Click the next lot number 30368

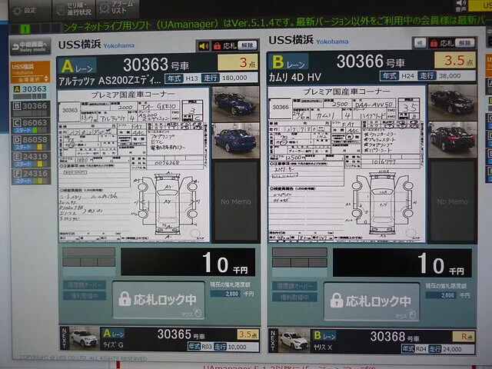[x=387, y=337]
